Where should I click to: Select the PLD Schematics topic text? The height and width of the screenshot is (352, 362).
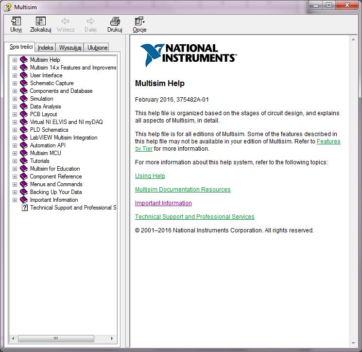click(49, 130)
